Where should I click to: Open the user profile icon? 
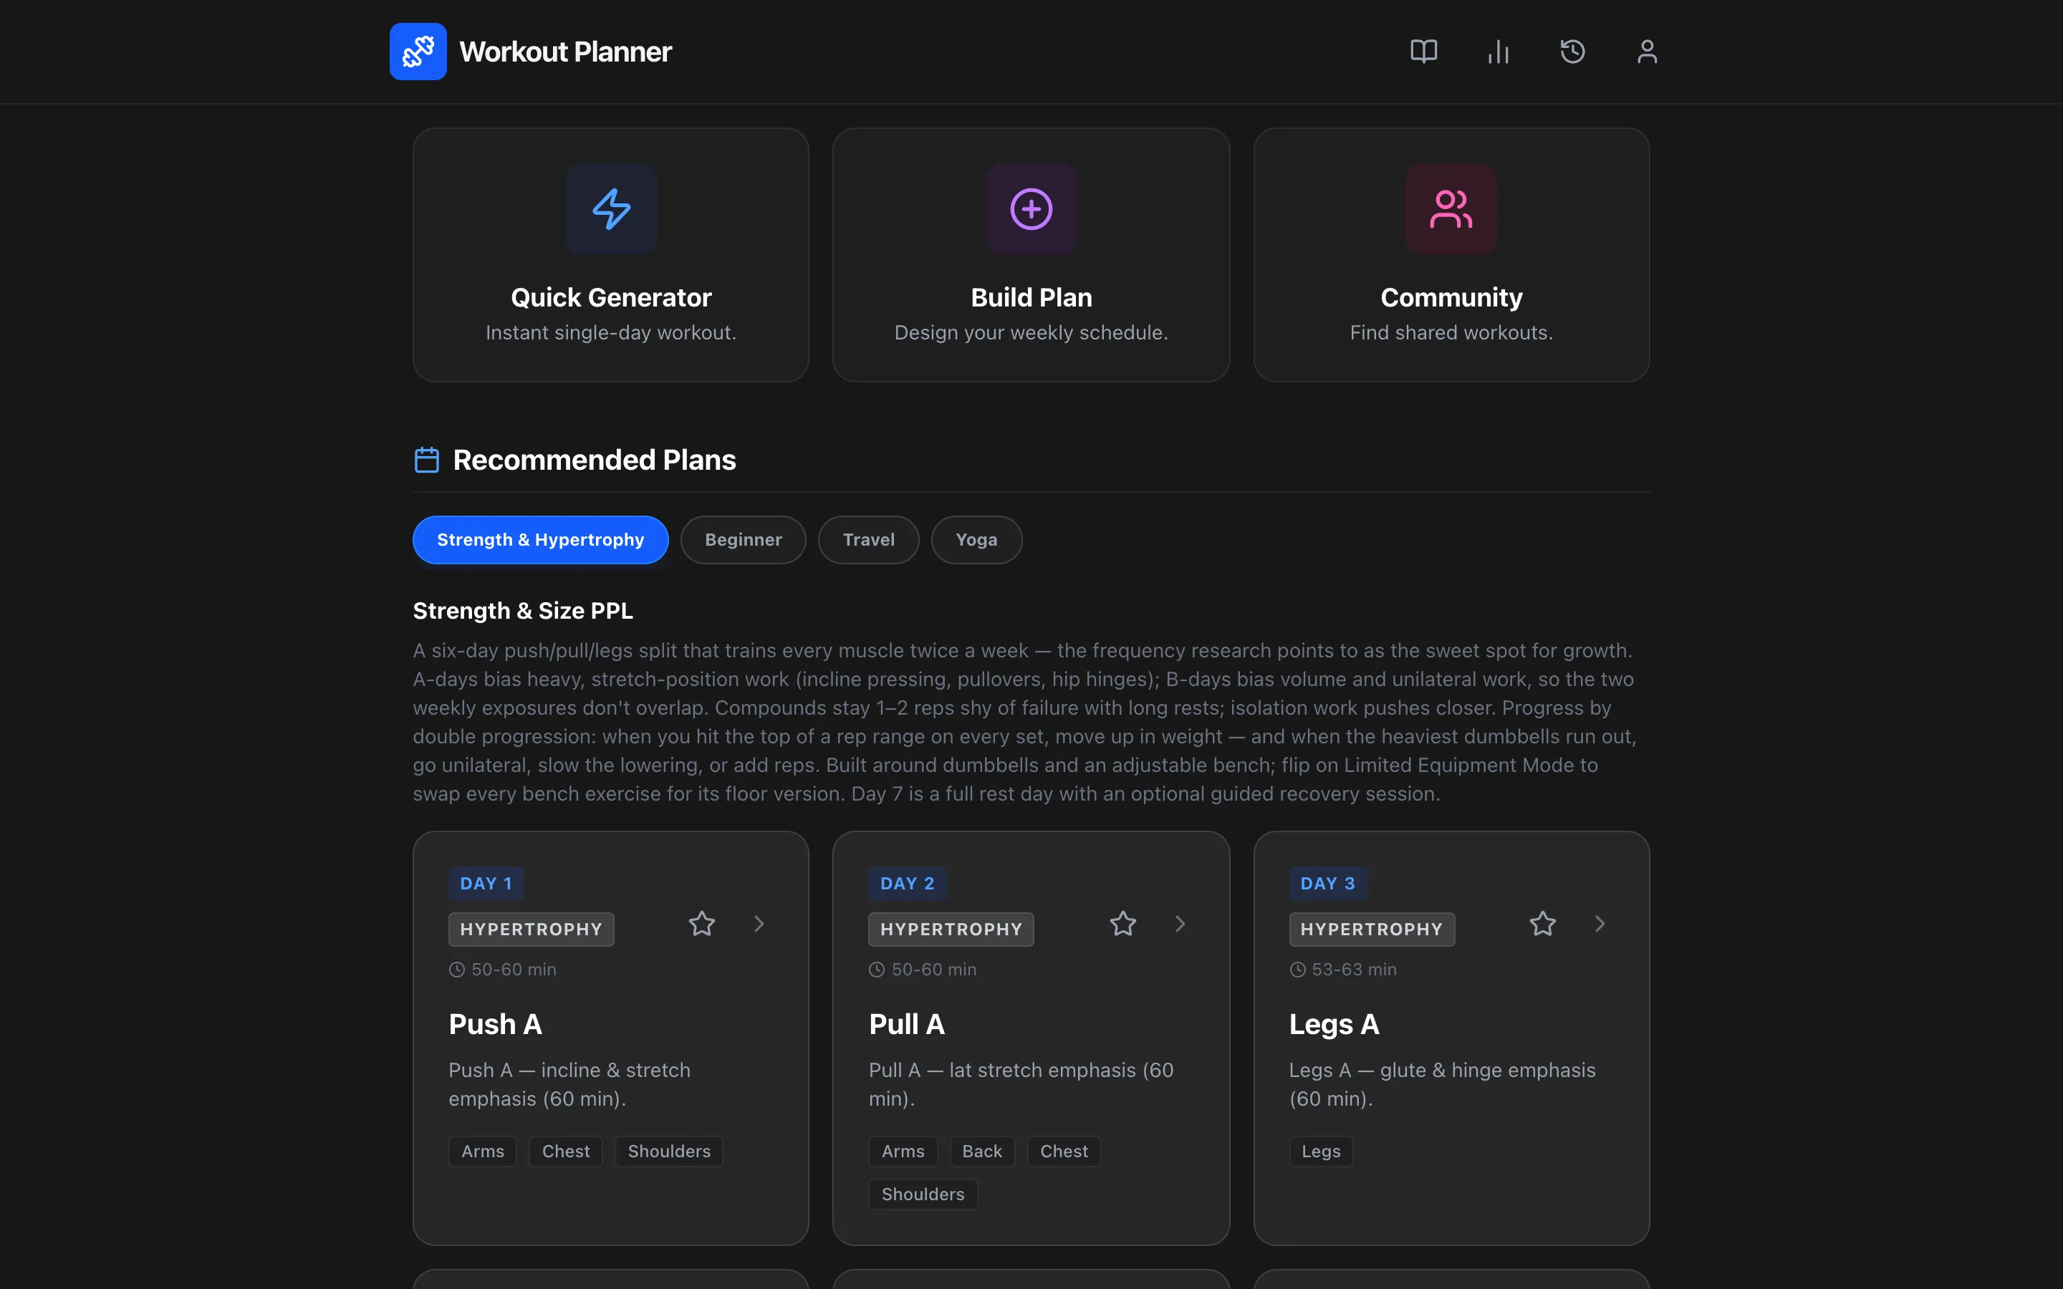coord(1647,51)
